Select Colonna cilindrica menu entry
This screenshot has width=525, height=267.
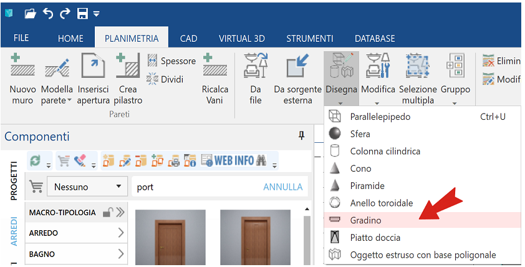423,151
